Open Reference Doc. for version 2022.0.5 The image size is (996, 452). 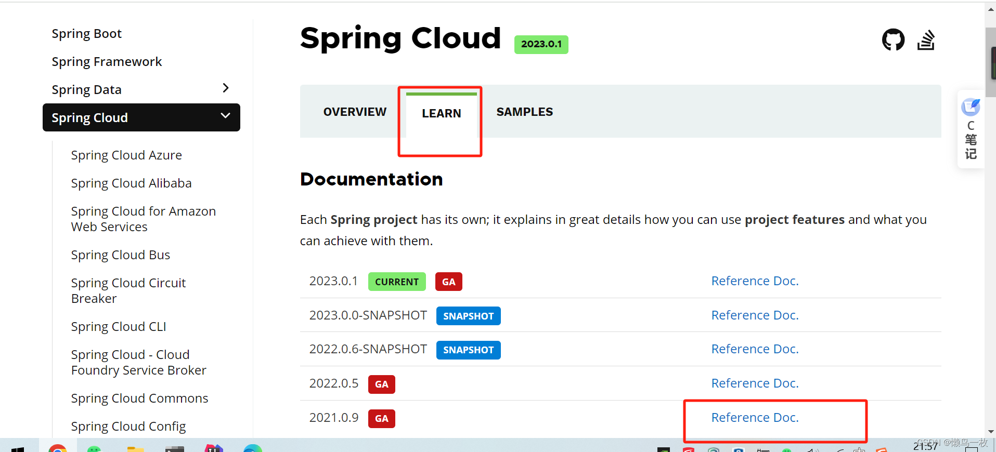click(755, 383)
